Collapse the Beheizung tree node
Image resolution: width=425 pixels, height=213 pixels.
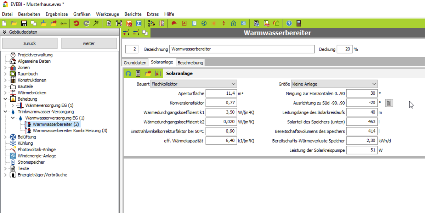pos(5,99)
